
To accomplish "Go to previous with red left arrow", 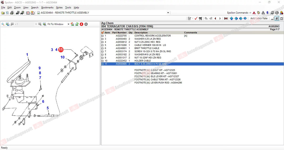I will [x=215, y=18].
